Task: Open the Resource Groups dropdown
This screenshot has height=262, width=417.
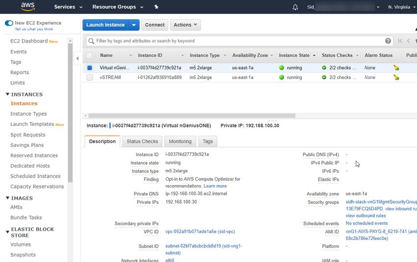Action: [x=118, y=7]
